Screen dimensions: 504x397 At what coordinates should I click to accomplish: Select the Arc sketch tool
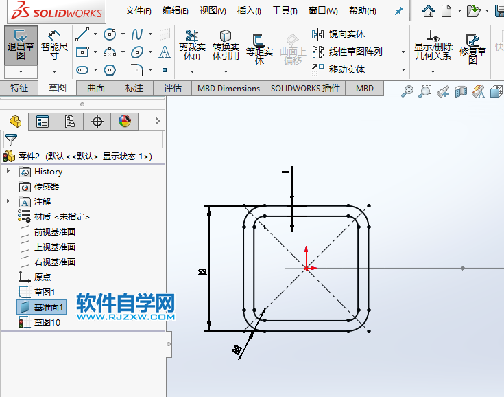click(x=110, y=52)
